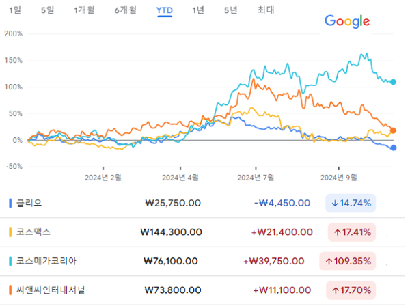Image resolution: width=410 pixels, height=308 pixels.
Task: Show the 6개월 chart range
Action: pos(125,10)
